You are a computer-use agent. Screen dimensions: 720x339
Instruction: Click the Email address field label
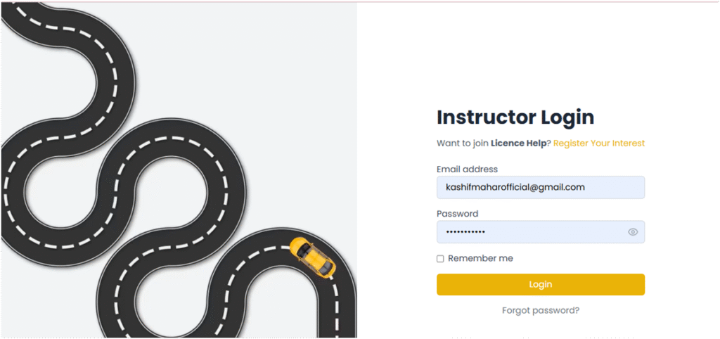pos(467,169)
